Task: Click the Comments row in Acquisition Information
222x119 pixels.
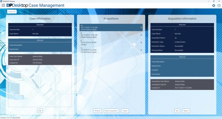Action: point(182,74)
